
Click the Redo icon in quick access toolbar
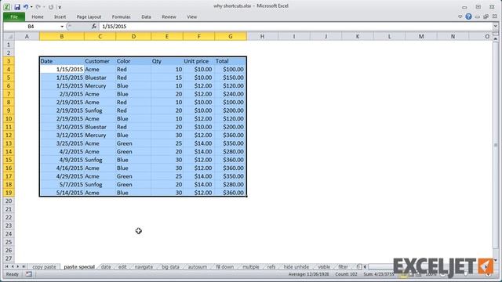[38, 7]
